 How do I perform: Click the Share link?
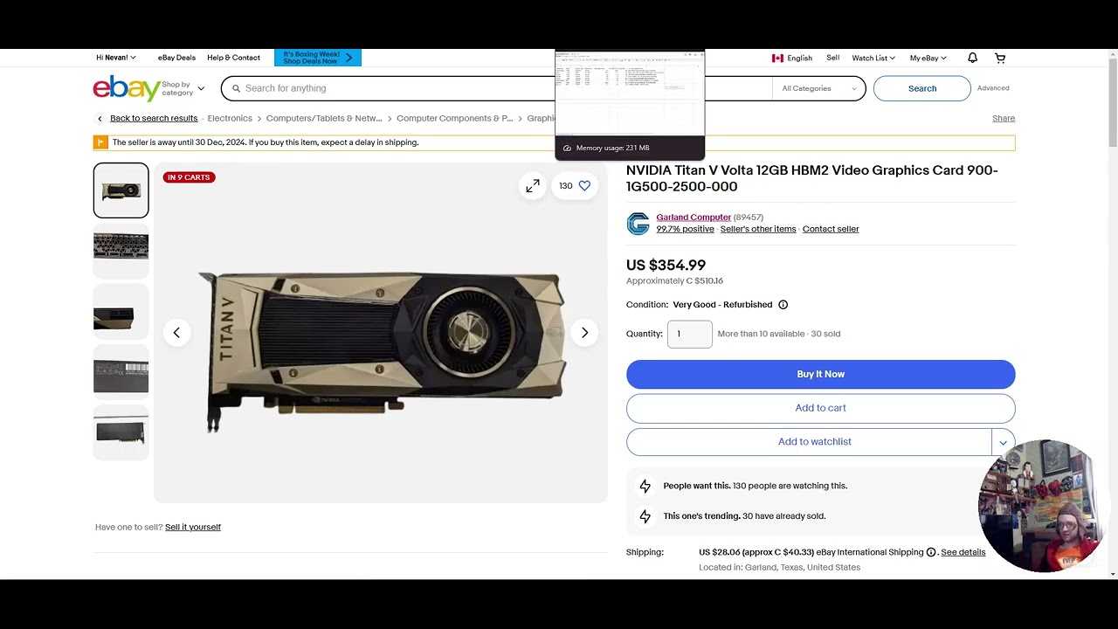1004,119
